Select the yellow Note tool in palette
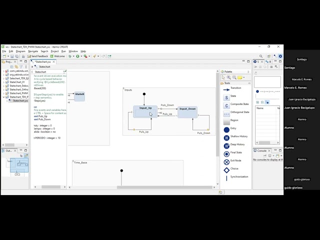 point(240,77)
